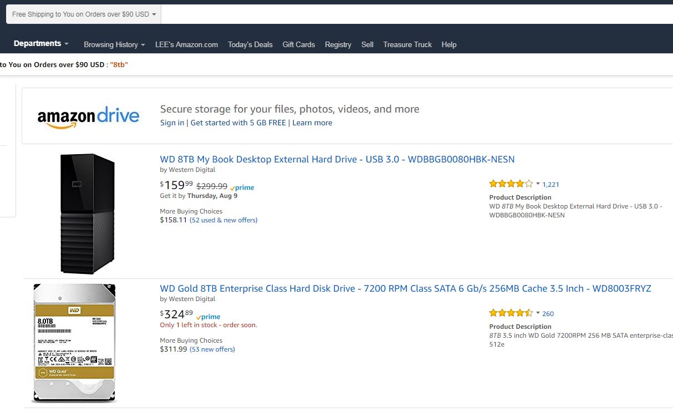Viewport: 673px width, 412px height.
Task: Click the star rating for WD Gold
Action: (x=511, y=313)
